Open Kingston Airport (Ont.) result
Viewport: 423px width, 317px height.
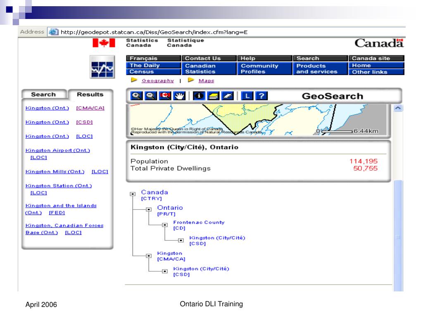coord(58,150)
